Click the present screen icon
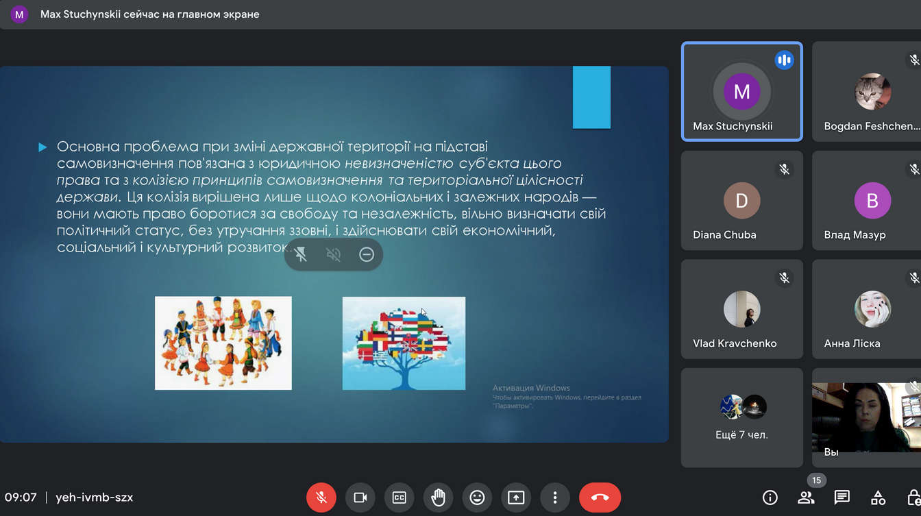 coord(516,497)
